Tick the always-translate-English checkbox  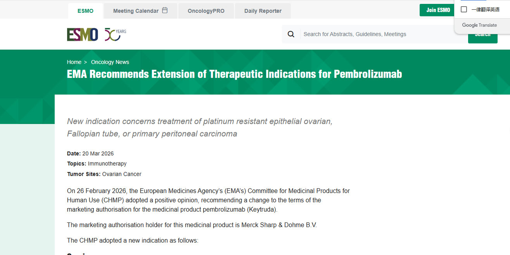coord(464,9)
